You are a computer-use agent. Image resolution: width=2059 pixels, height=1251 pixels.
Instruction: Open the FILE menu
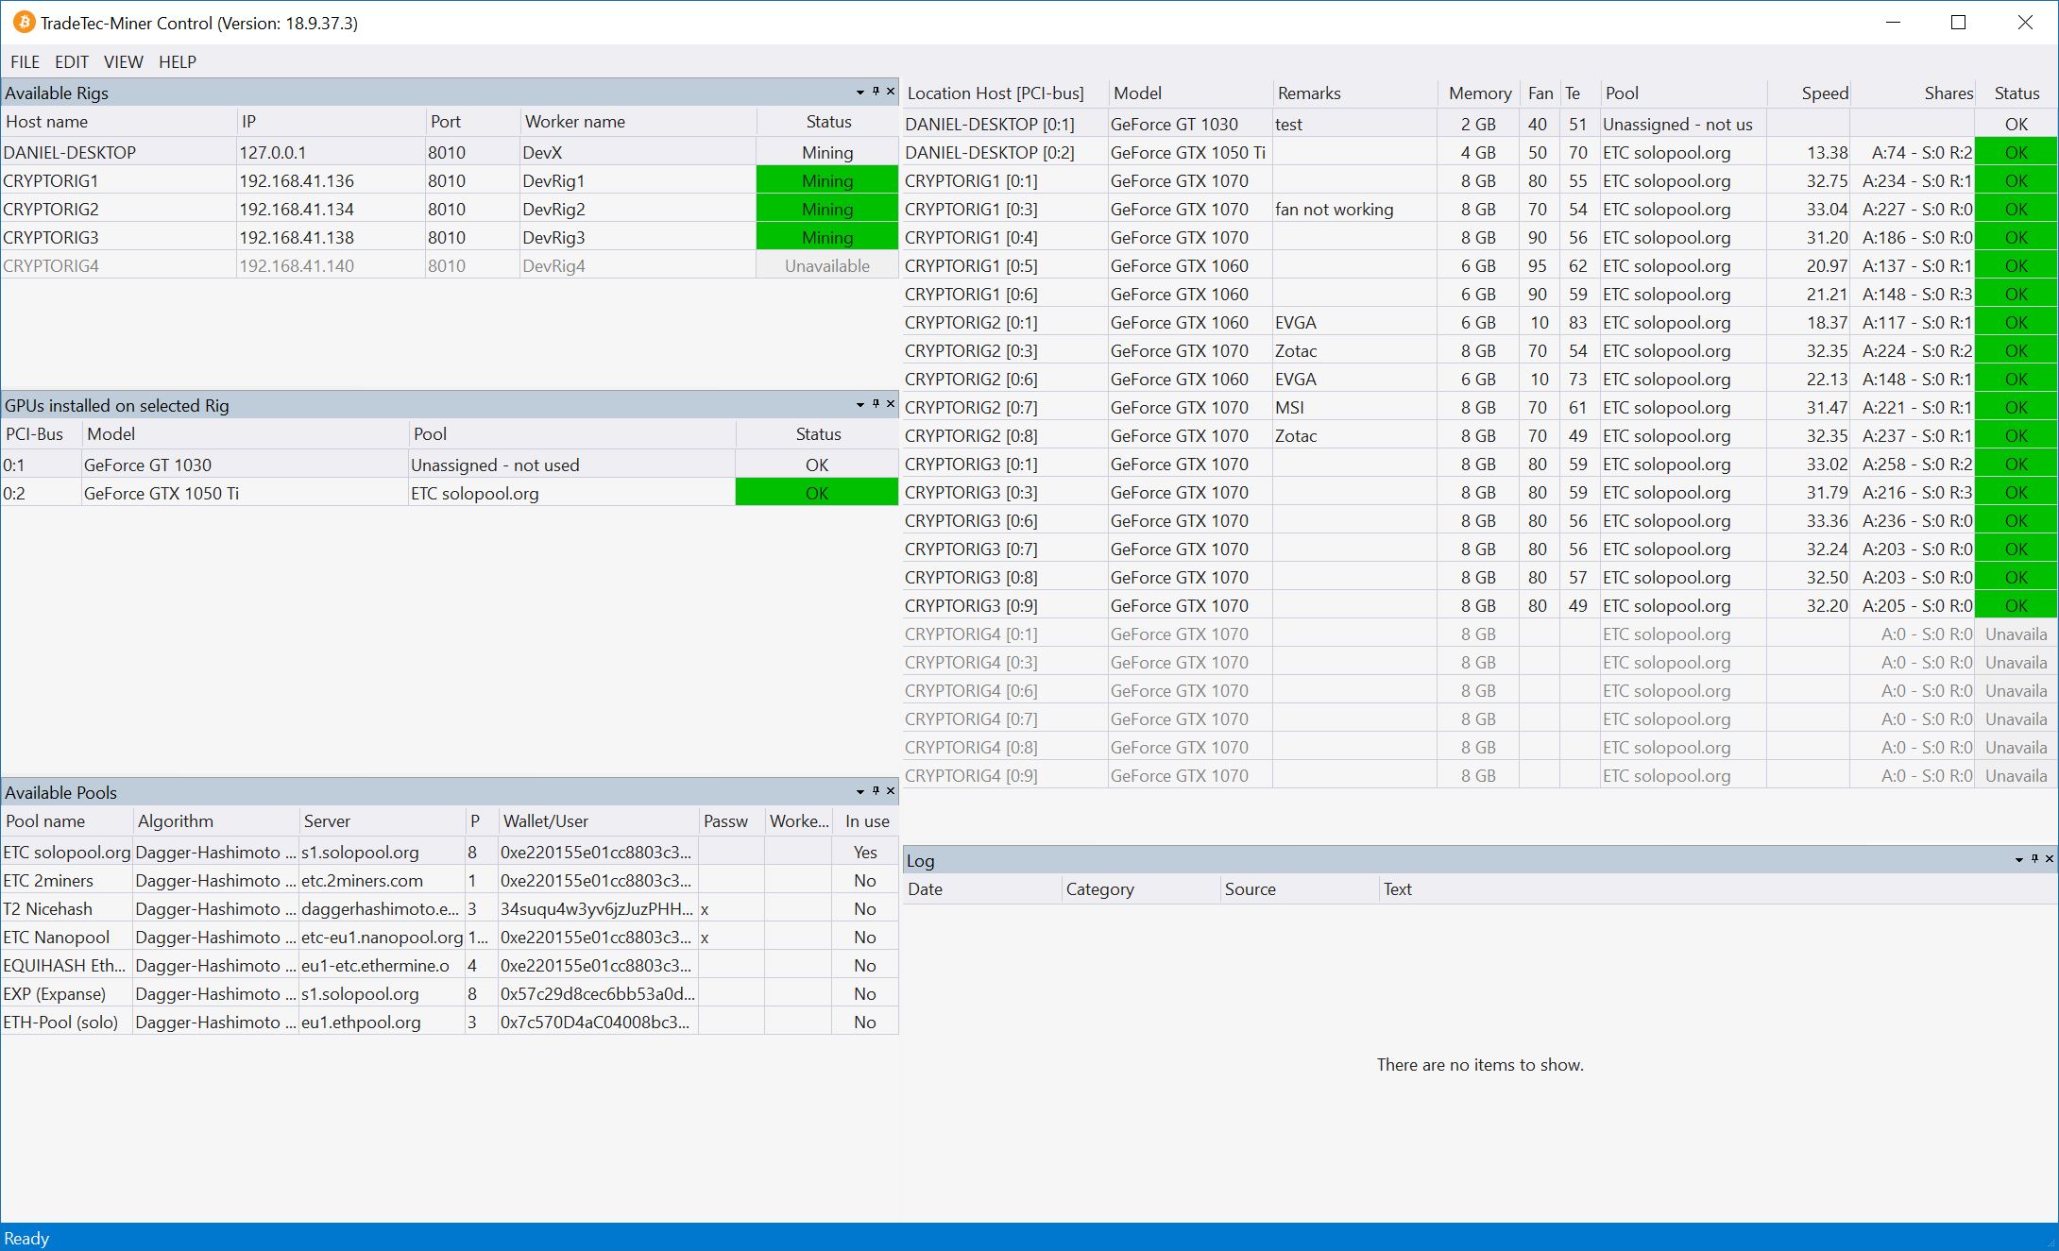[x=25, y=61]
